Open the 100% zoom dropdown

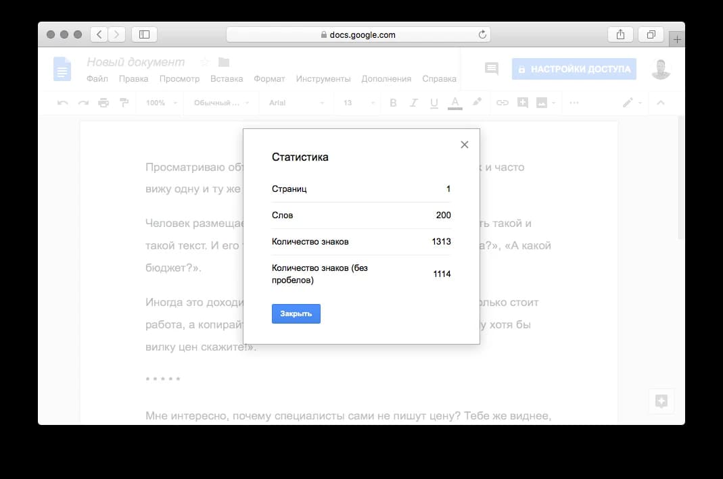[162, 103]
